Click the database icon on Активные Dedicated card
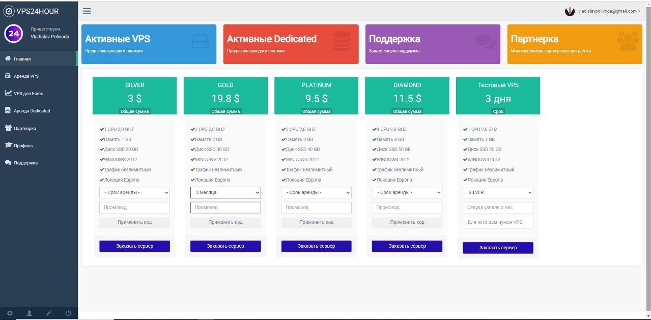Screen dimensions: 651x320 342,41
